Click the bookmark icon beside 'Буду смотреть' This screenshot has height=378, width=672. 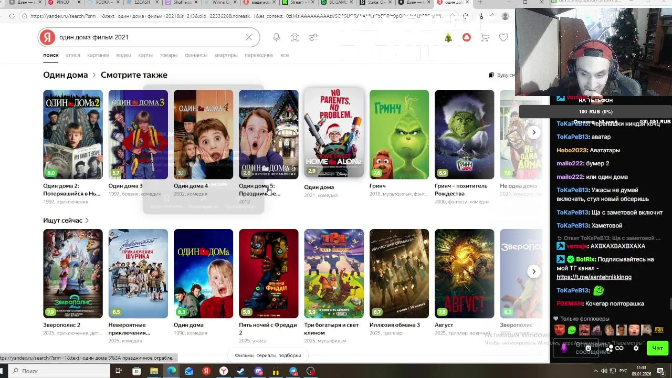tap(491, 75)
